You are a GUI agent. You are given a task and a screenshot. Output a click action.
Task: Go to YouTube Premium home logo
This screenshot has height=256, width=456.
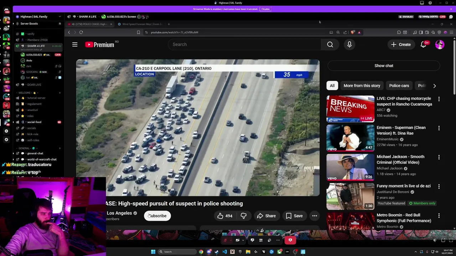coord(99,44)
